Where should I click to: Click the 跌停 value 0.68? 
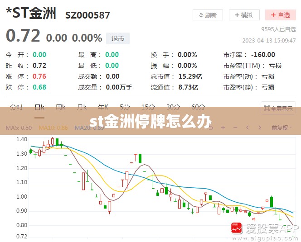(x=39, y=87)
